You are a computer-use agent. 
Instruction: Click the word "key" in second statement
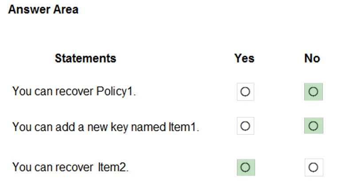(125, 127)
